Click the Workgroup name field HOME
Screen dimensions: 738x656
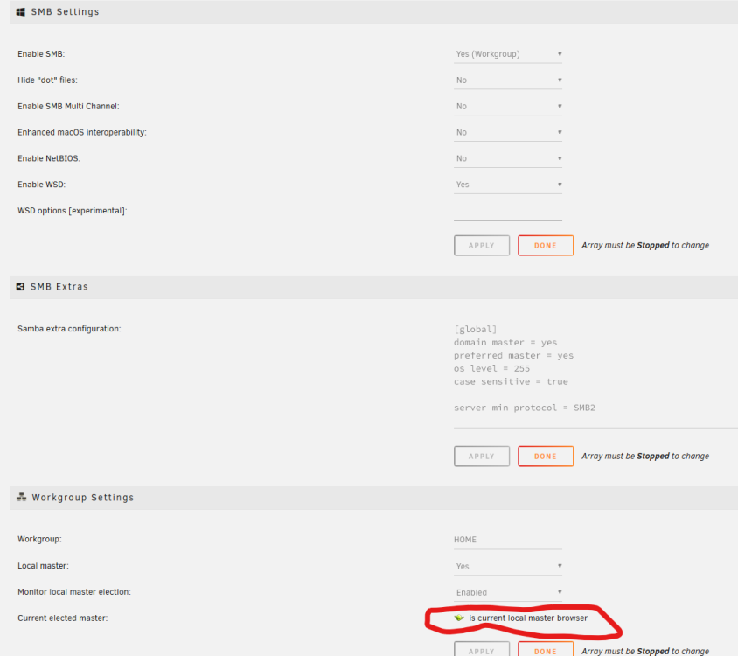[x=508, y=540]
